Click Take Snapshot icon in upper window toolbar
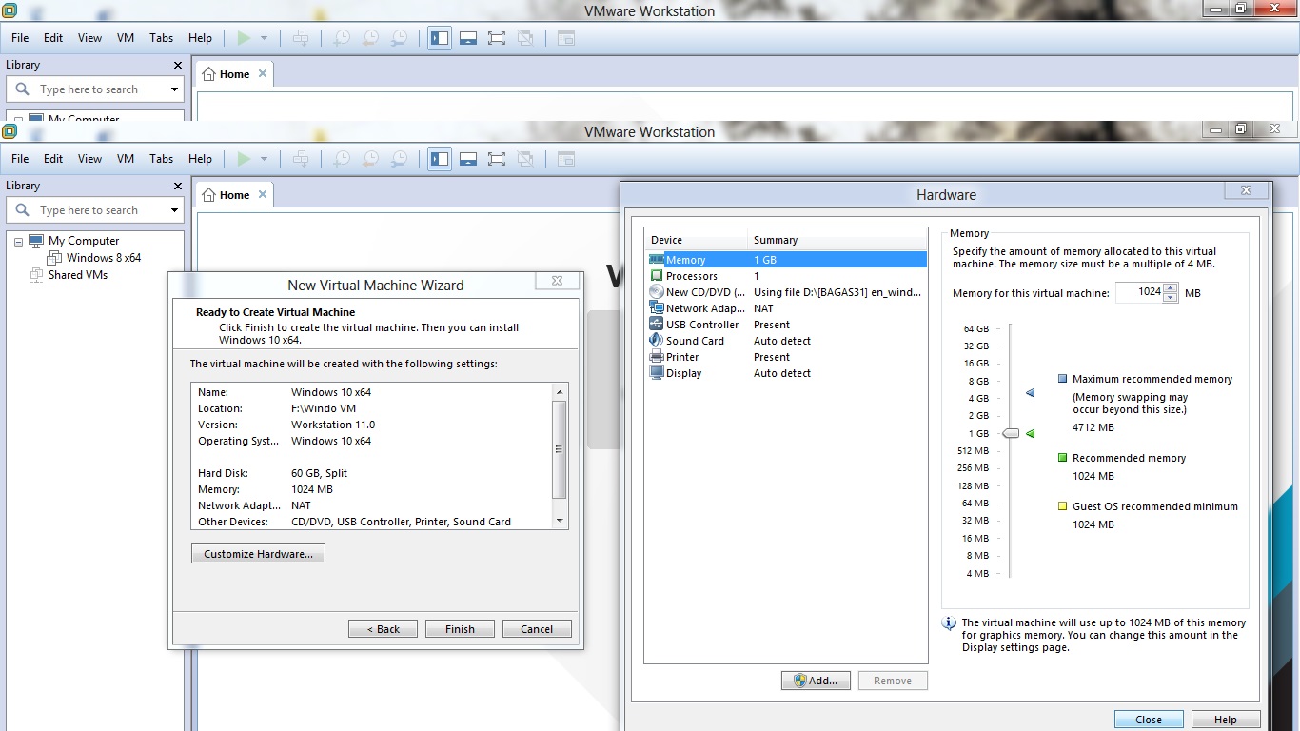This screenshot has height=731, width=1300. tap(341, 38)
